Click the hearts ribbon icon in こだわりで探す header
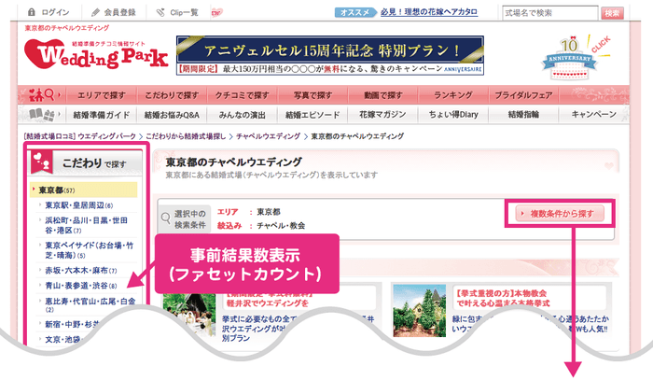 42,162
